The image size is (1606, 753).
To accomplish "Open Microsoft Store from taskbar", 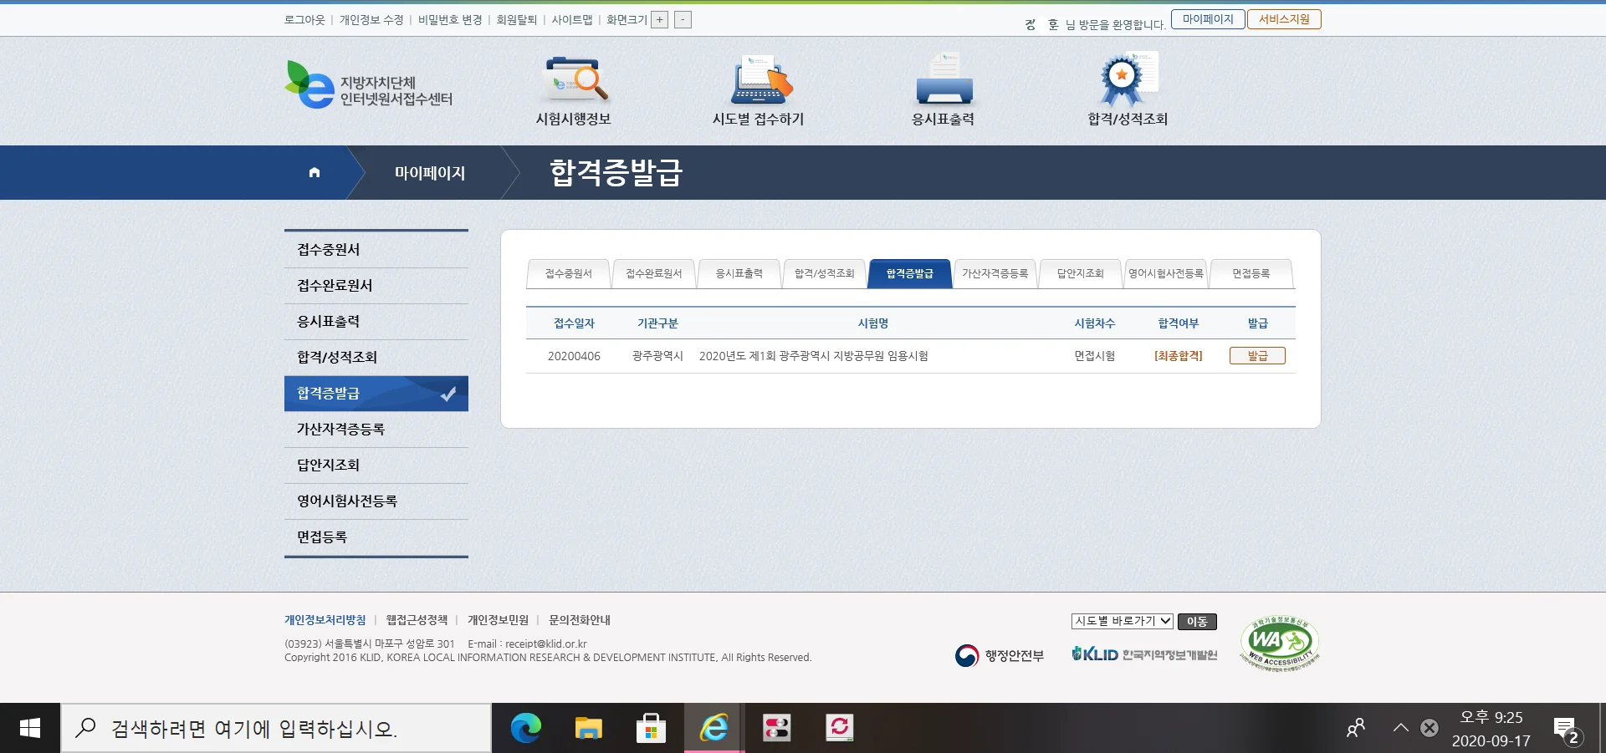I will click(x=651, y=728).
